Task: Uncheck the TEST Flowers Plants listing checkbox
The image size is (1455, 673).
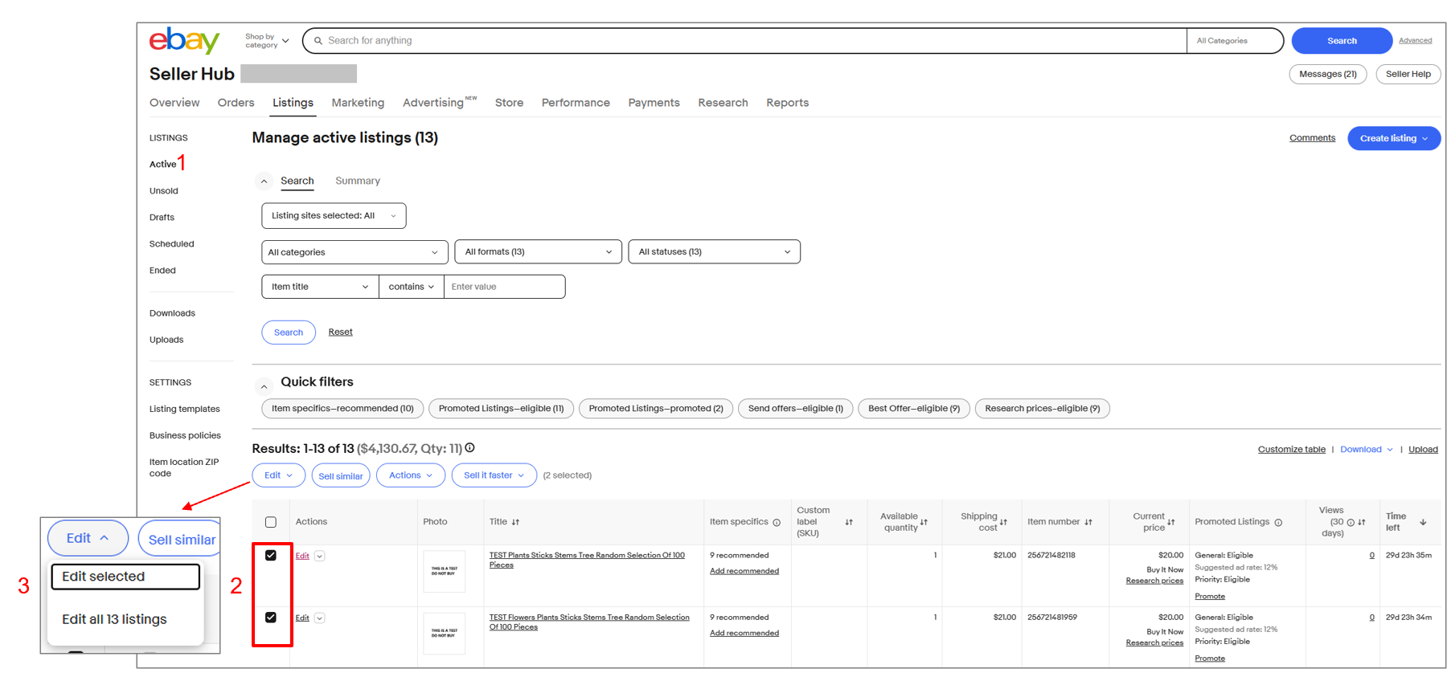Action: (271, 617)
